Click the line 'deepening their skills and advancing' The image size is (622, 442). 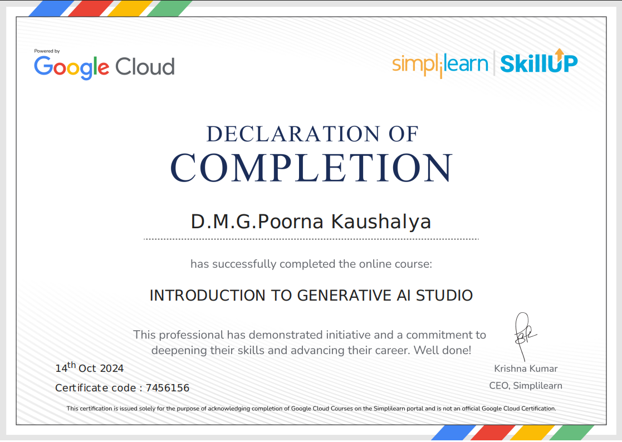[x=311, y=351]
